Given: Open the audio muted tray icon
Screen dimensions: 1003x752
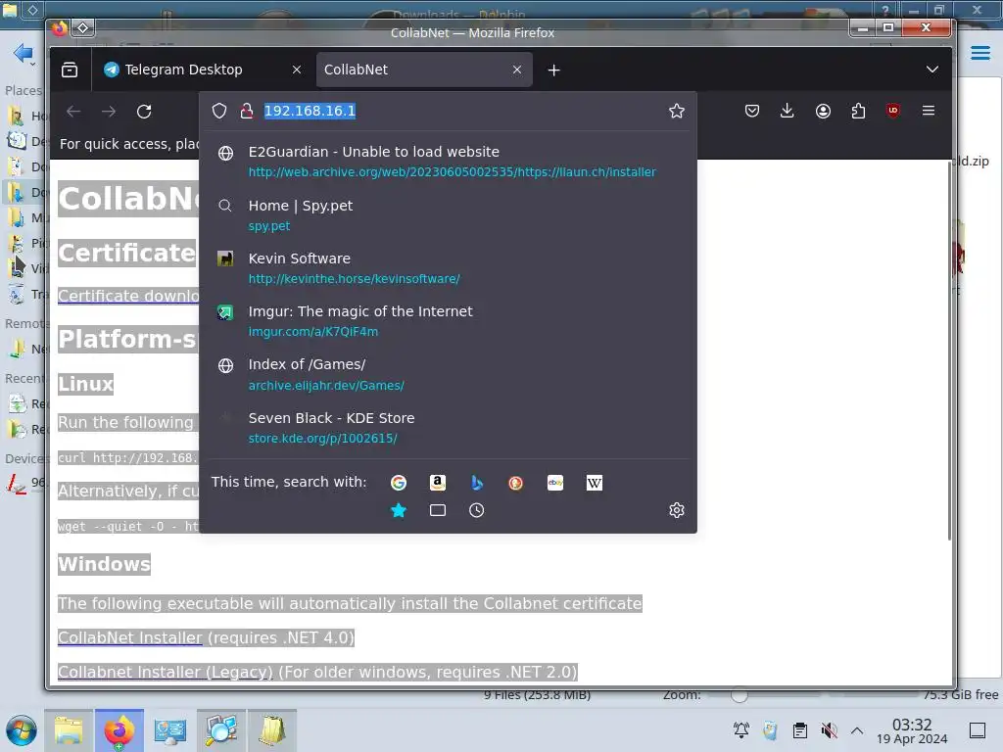Looking at the screenshot, I should point(829,730).
